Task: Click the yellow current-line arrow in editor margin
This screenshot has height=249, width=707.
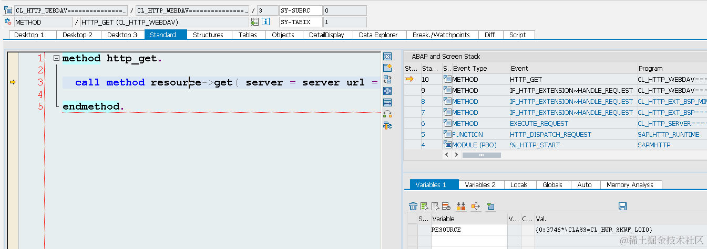Action: click(x=13, y=82)
